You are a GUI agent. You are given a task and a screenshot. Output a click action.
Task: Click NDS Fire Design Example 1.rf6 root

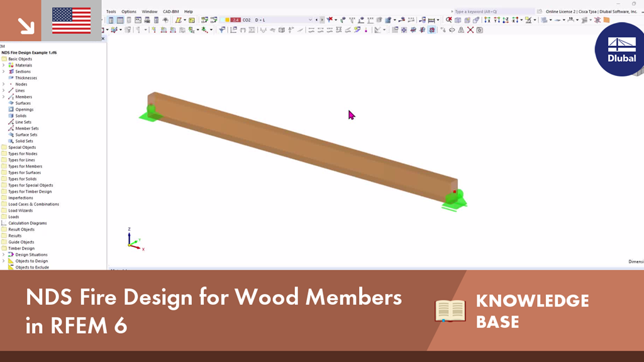pos(29,53)
